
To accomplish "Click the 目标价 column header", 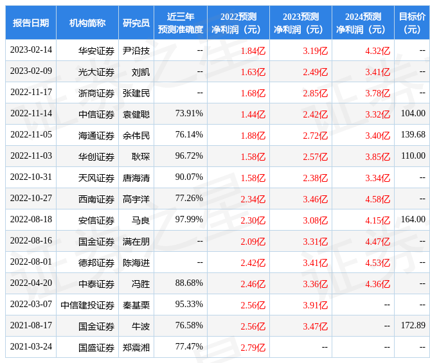I will click(412, 22).
